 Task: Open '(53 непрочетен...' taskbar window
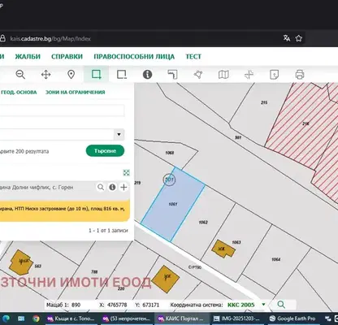(126, 318)
